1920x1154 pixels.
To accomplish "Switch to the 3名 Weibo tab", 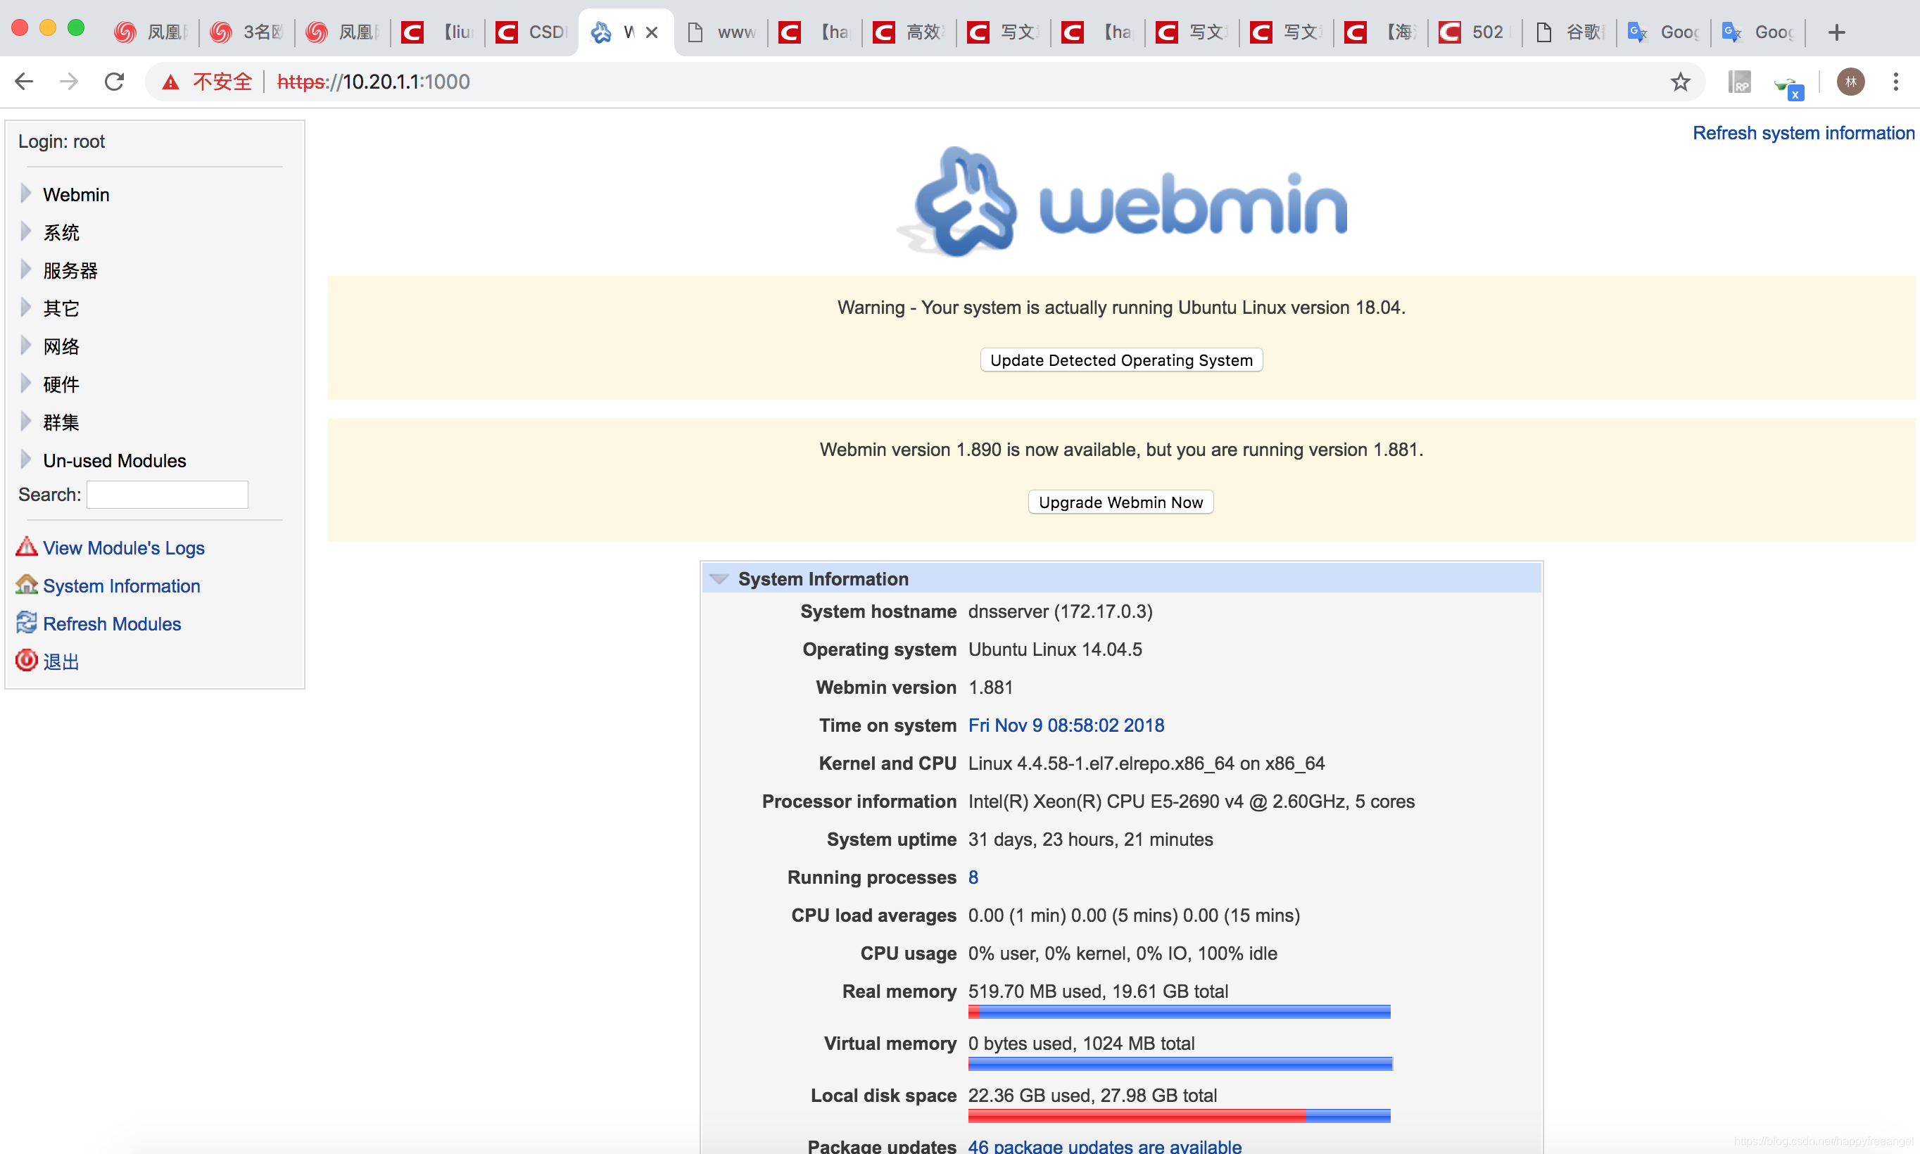I will click(247, 32).
